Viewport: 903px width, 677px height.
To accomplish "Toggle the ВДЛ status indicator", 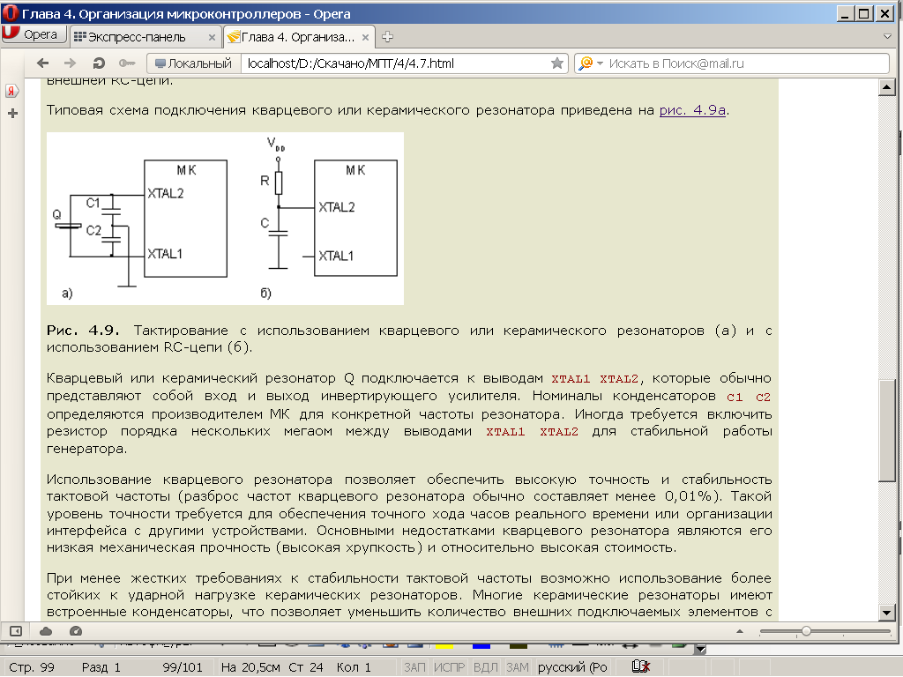I will [x=486, y=667].
